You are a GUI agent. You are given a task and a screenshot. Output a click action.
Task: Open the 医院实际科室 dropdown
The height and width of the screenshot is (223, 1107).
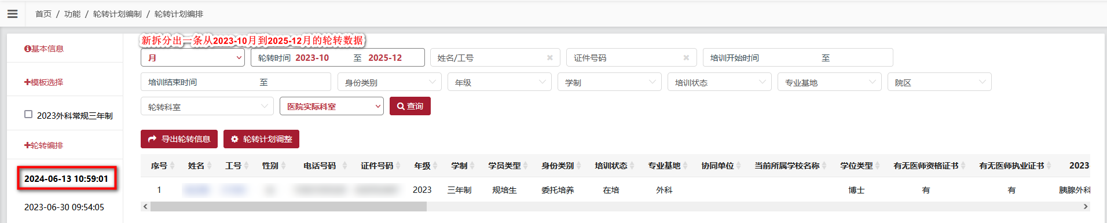tap(332, 106)
